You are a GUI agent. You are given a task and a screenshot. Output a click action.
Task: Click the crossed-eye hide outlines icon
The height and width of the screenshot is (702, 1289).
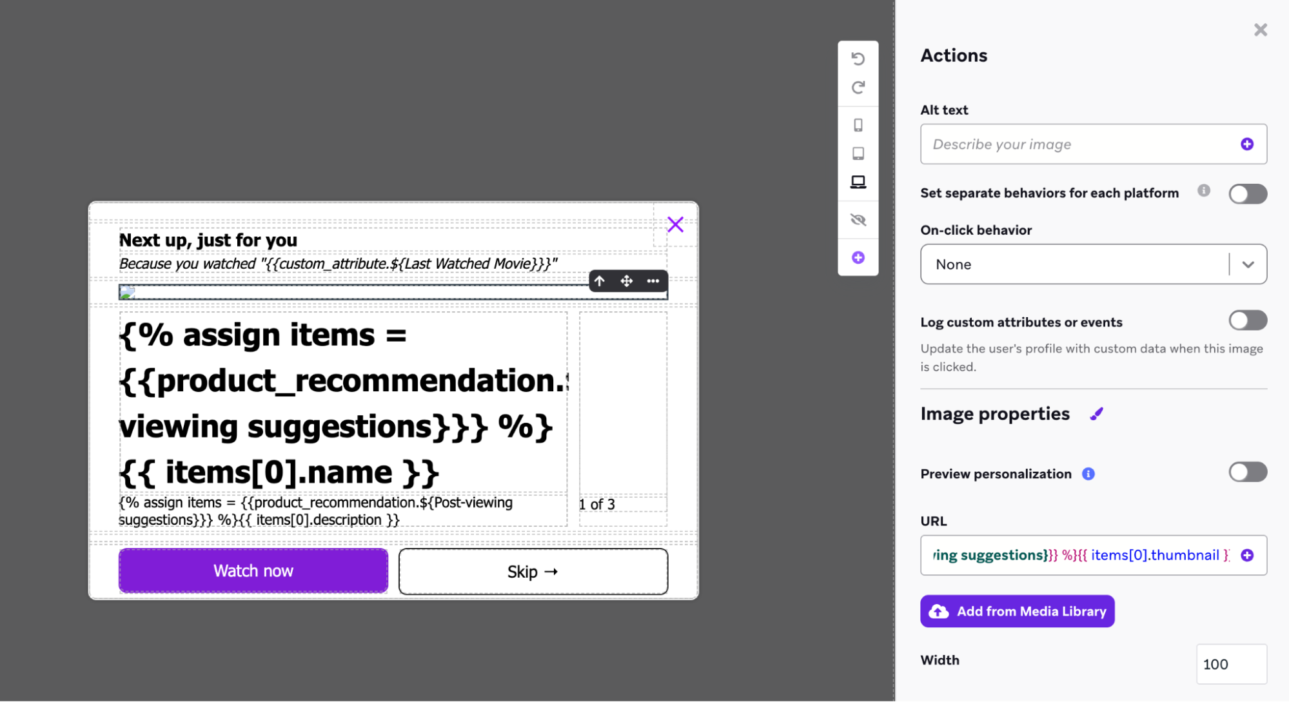pos(858,220)
